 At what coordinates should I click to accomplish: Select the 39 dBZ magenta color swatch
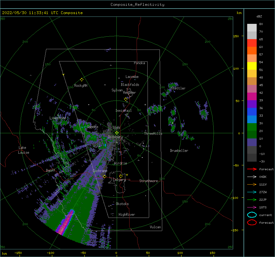point(252,96)
